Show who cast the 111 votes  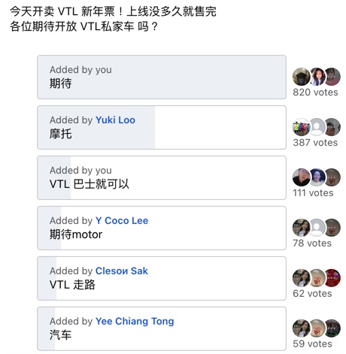click(x=313, y=193)
